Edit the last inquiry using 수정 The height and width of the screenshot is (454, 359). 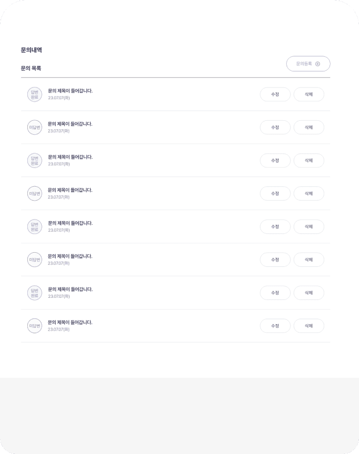click(275, 326)
